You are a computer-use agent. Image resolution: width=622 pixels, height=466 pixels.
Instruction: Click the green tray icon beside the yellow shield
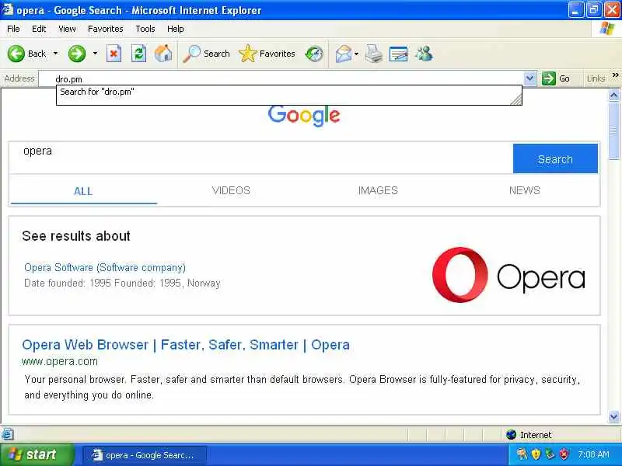(550, 454)
